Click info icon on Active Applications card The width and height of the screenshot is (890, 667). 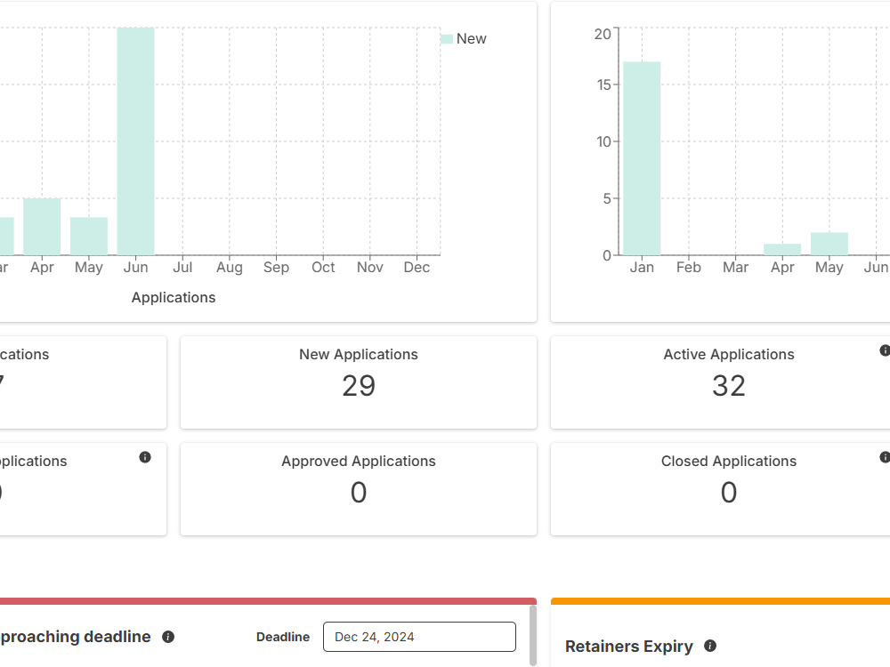[885, 350]
